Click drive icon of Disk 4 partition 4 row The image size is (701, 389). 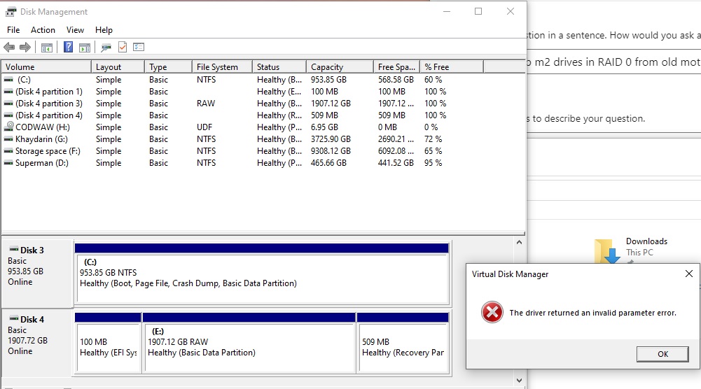click(x=8, y=115)
